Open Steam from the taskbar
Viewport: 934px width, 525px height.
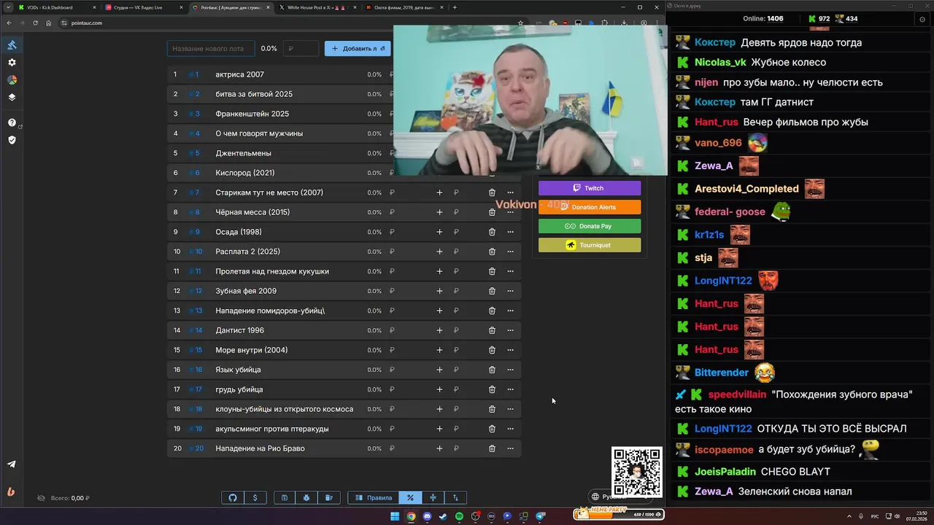pos(443,516)
